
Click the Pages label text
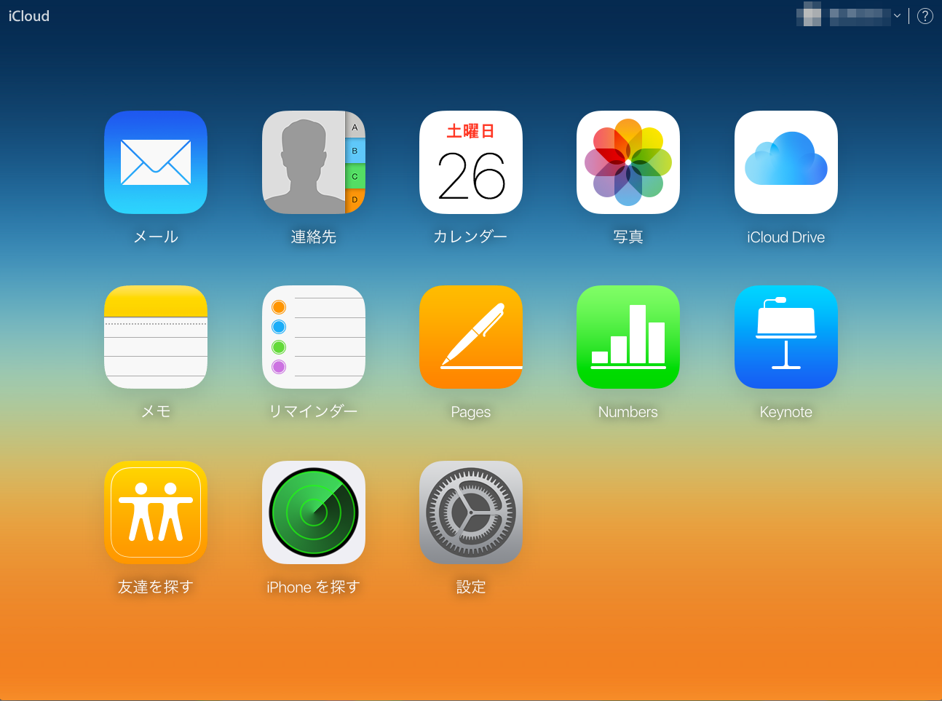[471, 412]
